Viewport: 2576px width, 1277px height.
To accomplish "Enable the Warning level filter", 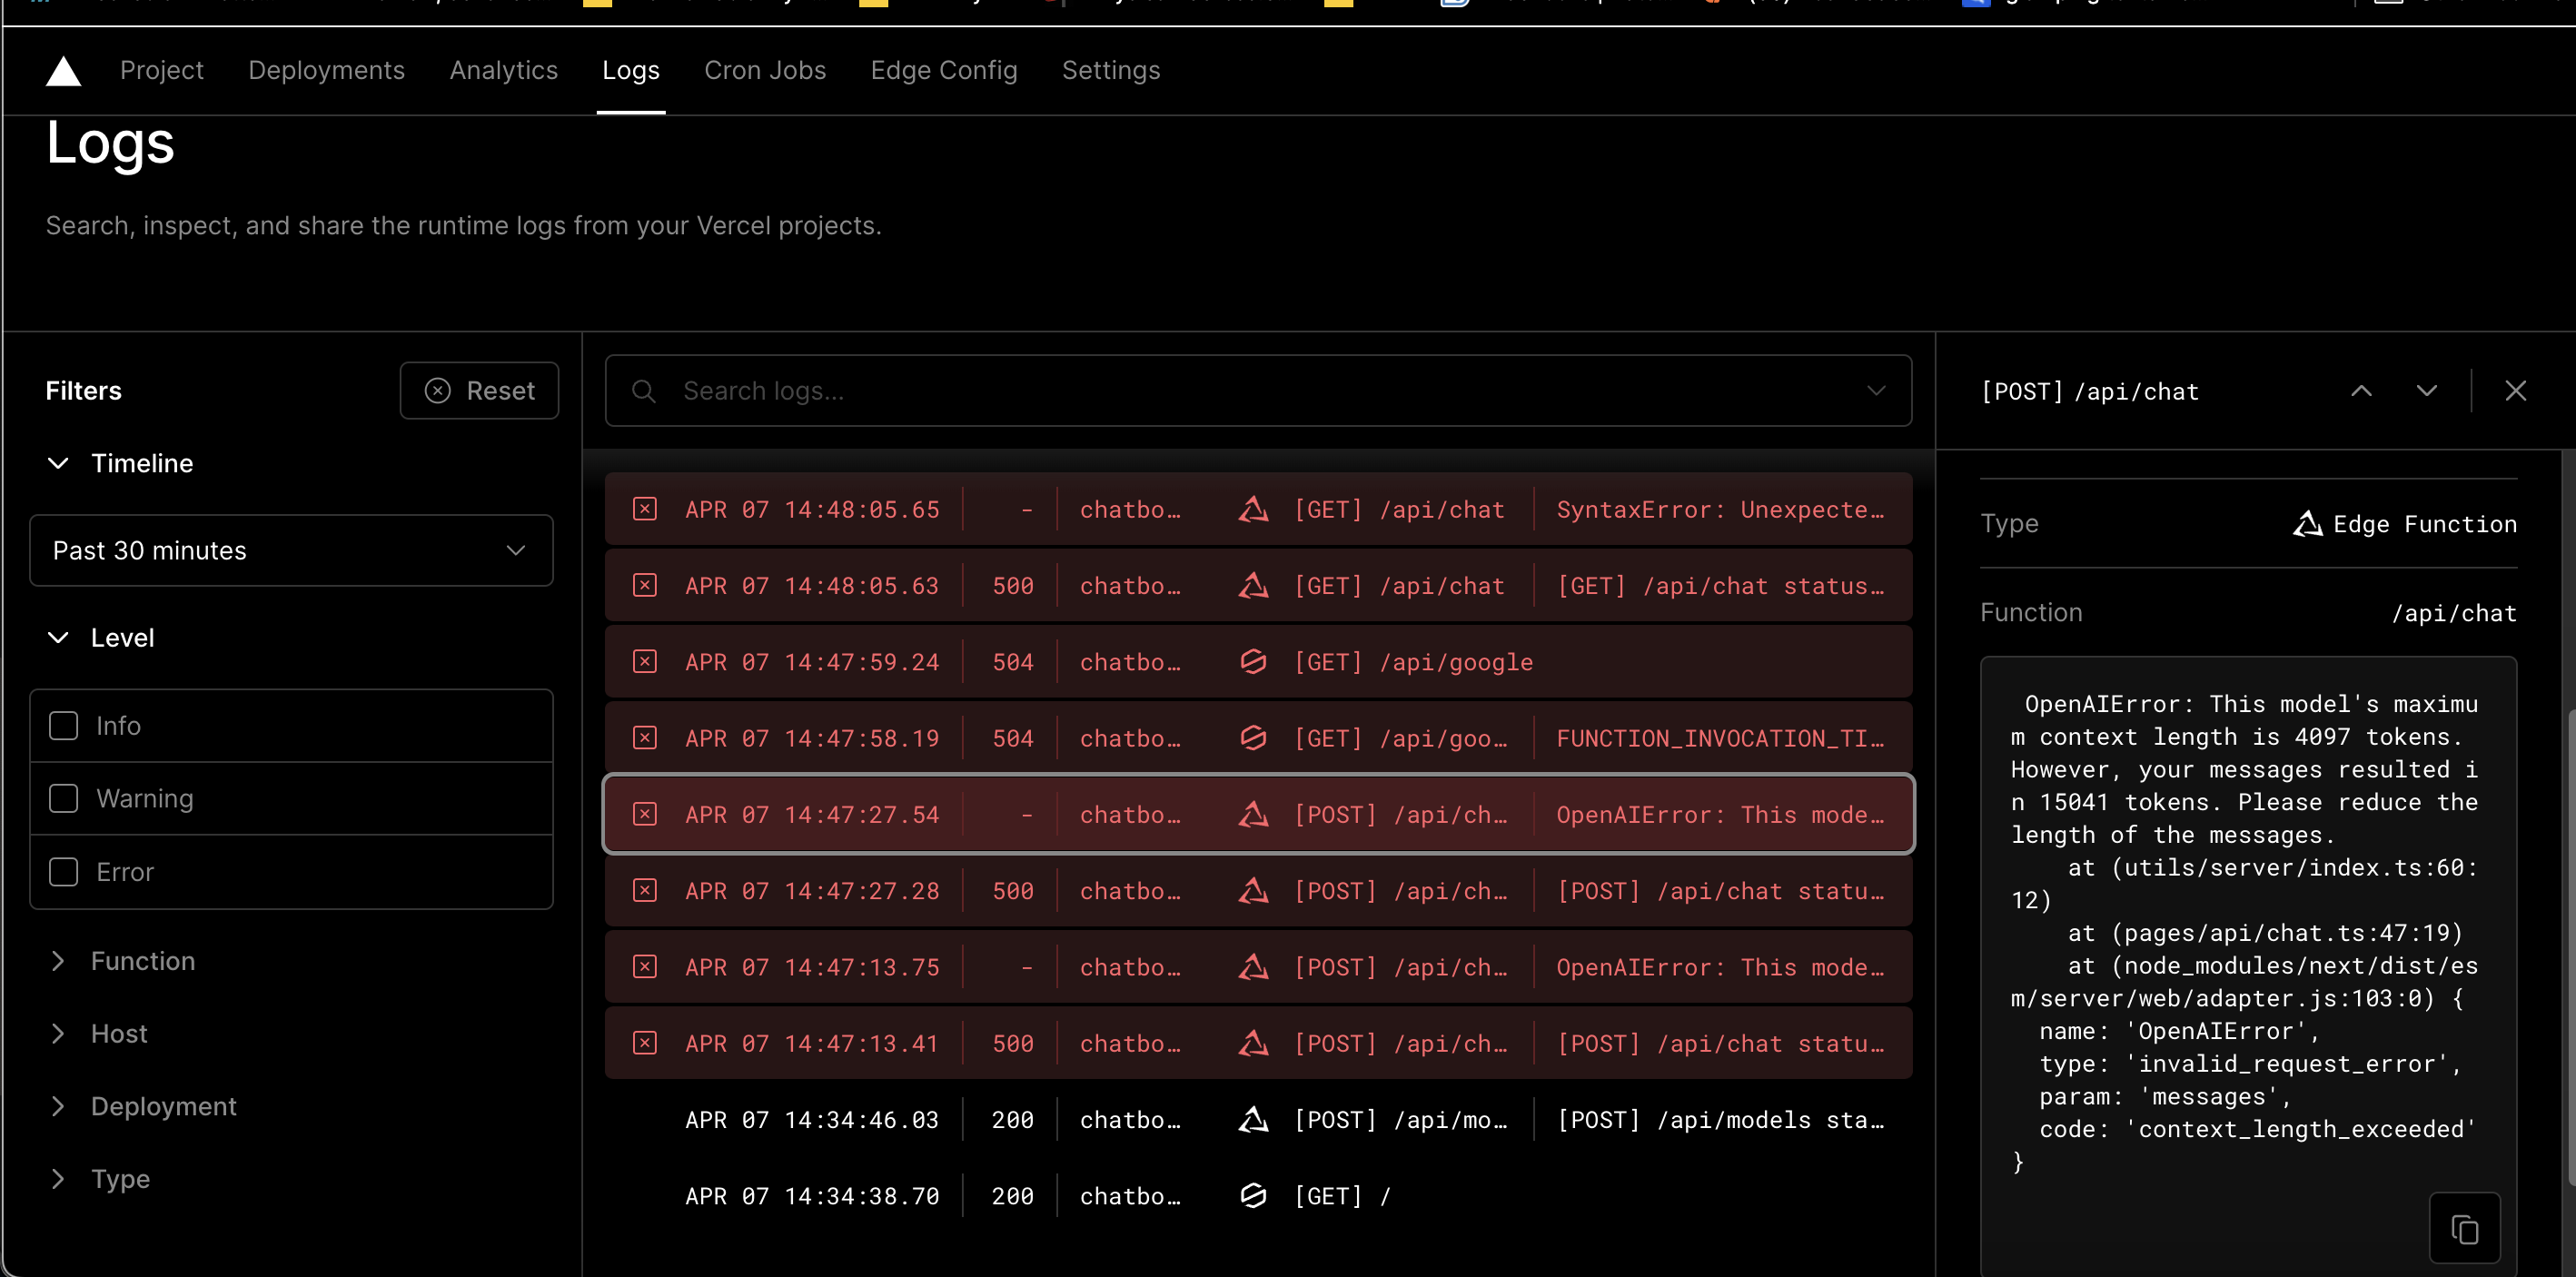I will pyautogui.click(x=63, y=798).
